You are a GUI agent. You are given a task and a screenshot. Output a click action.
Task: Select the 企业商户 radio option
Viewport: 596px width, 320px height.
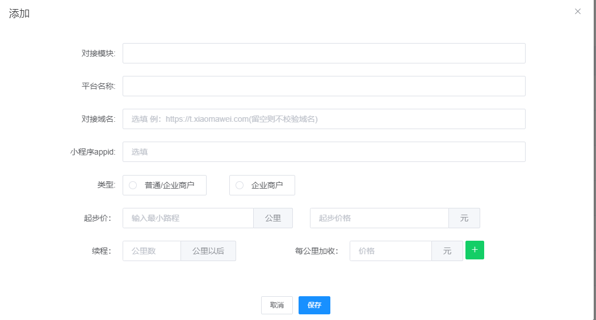click(x=240, y=185)
